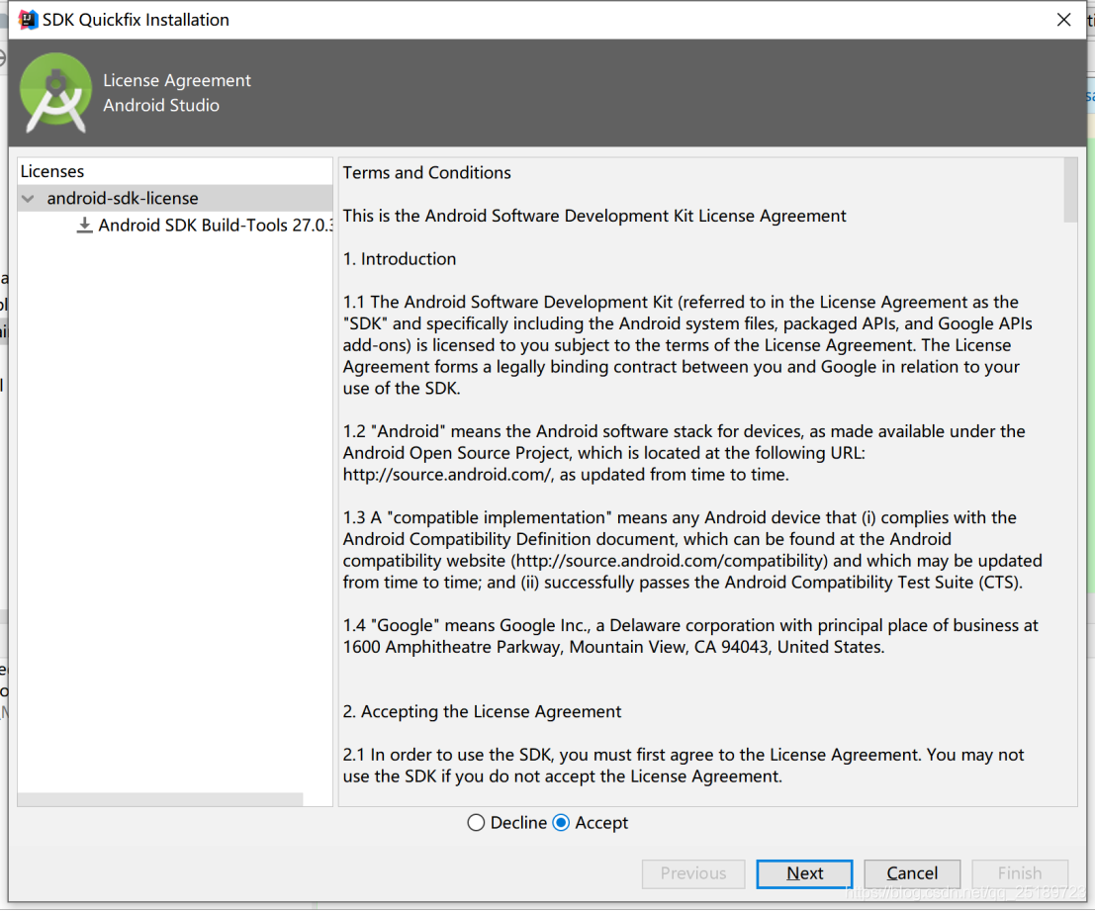The image size is (1096, 911).
Task: Click the license text vertical scrollbar thumb
Action: click(1070, 190)
